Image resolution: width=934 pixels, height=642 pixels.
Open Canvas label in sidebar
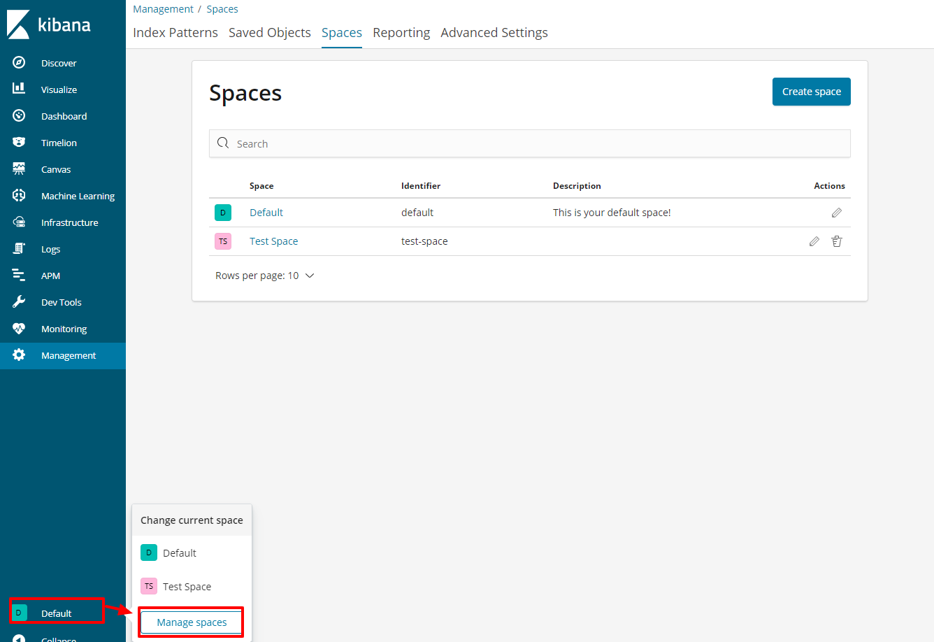pos(56,169)
